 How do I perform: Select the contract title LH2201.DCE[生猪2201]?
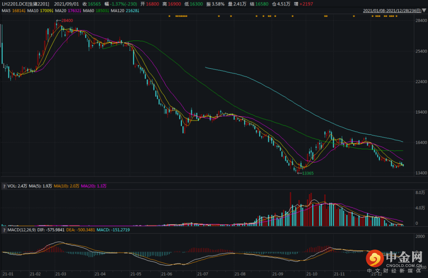25,4
